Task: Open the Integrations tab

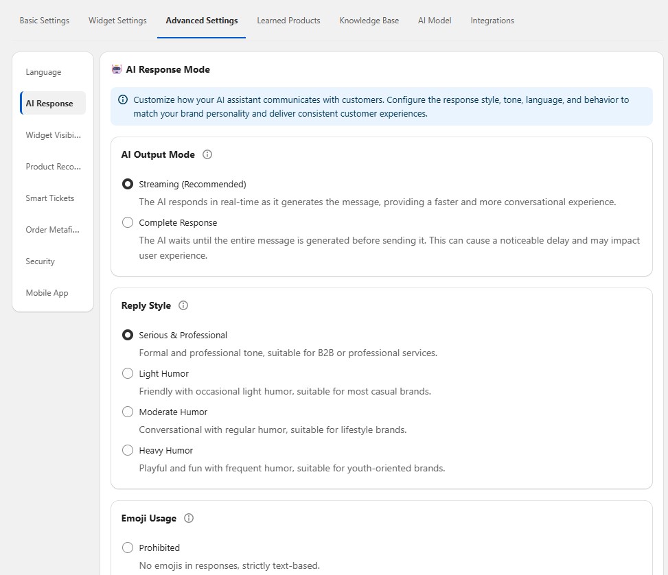Action: [x=492, y=21]
